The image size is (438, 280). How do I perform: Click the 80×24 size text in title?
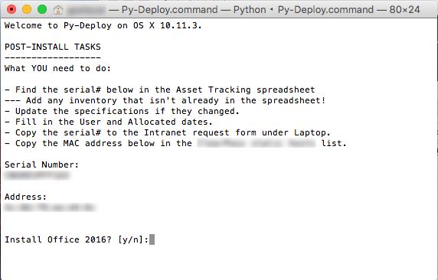(x=405, y=10)
